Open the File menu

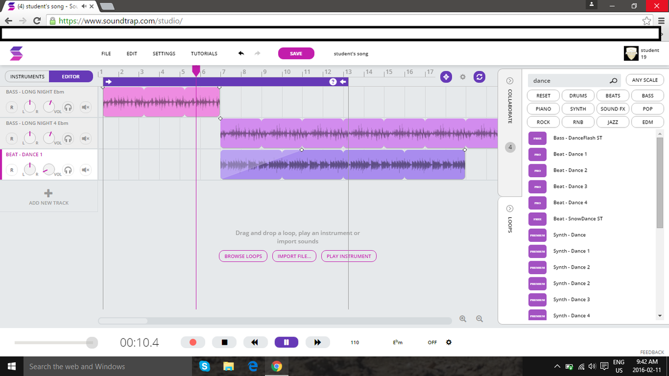coord(106,53)
